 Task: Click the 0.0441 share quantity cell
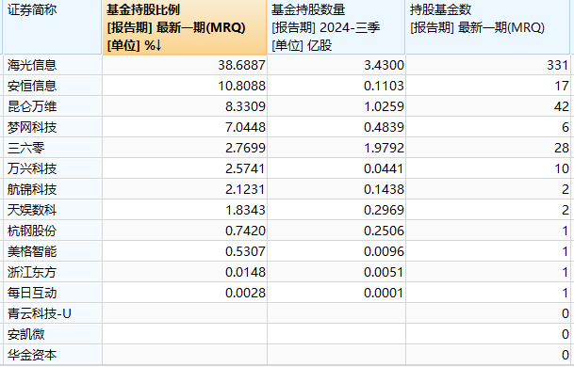click(336, 168)
